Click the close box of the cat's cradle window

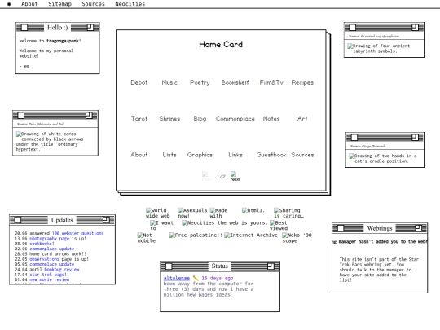pyautogui.click(x=354, y=138)
